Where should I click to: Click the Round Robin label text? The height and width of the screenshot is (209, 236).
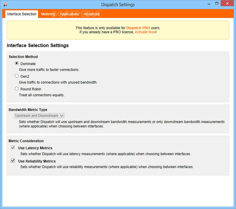31,89
